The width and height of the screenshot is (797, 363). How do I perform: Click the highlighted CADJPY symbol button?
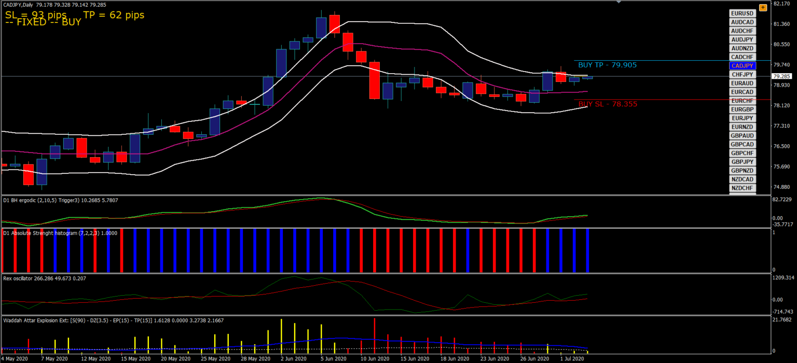pyautogui.click(x=742, y=66)
